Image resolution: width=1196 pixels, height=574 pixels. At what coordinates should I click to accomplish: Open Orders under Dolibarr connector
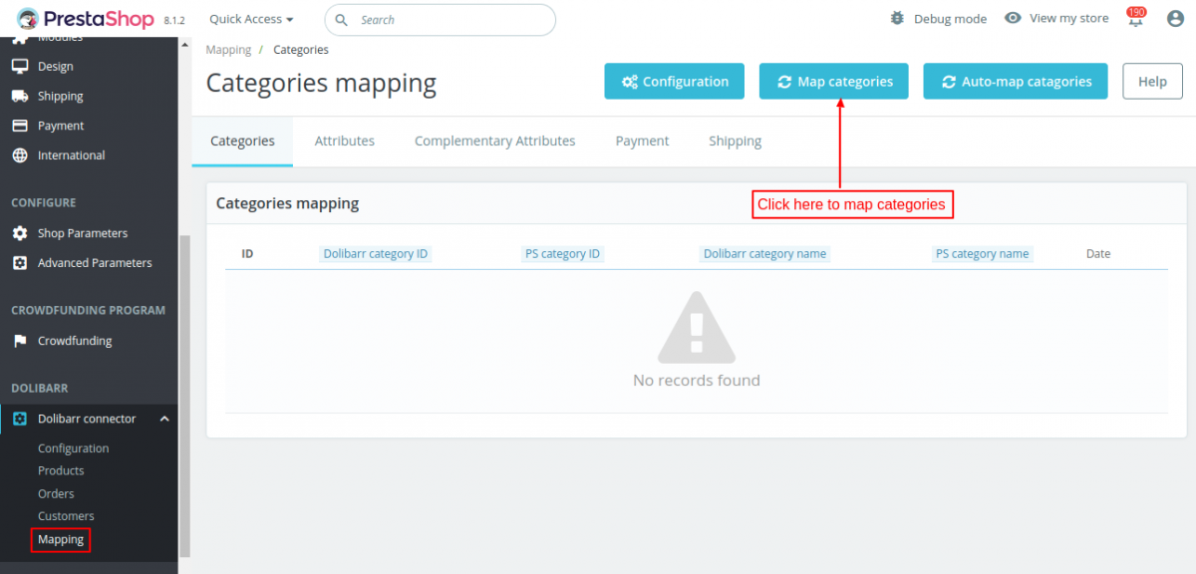pyautogui.click(x=56, y=493)
